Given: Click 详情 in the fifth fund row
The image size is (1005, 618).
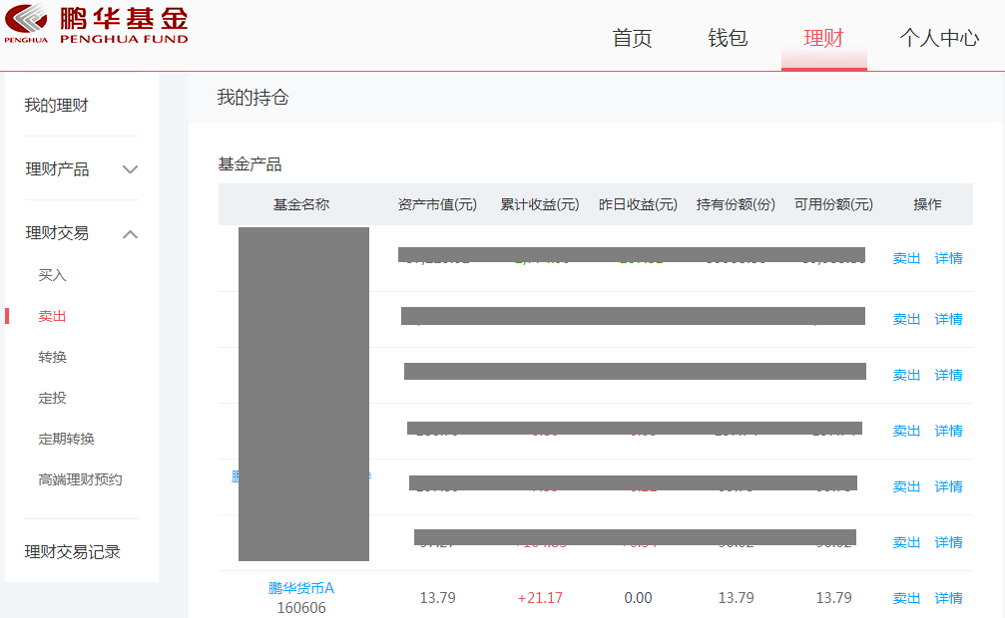Looking at the screenshot, I should 948,486.
